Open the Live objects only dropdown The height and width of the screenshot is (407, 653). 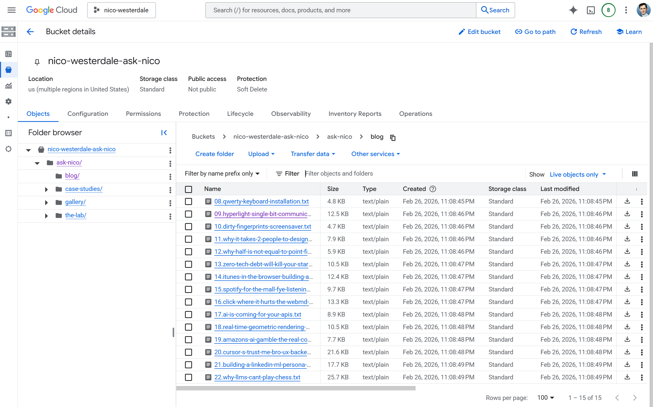pos(577,174)
